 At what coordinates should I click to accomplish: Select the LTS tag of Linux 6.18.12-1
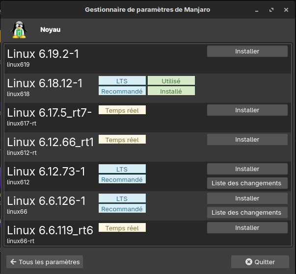pyautogui.click(x=122, y=81)
